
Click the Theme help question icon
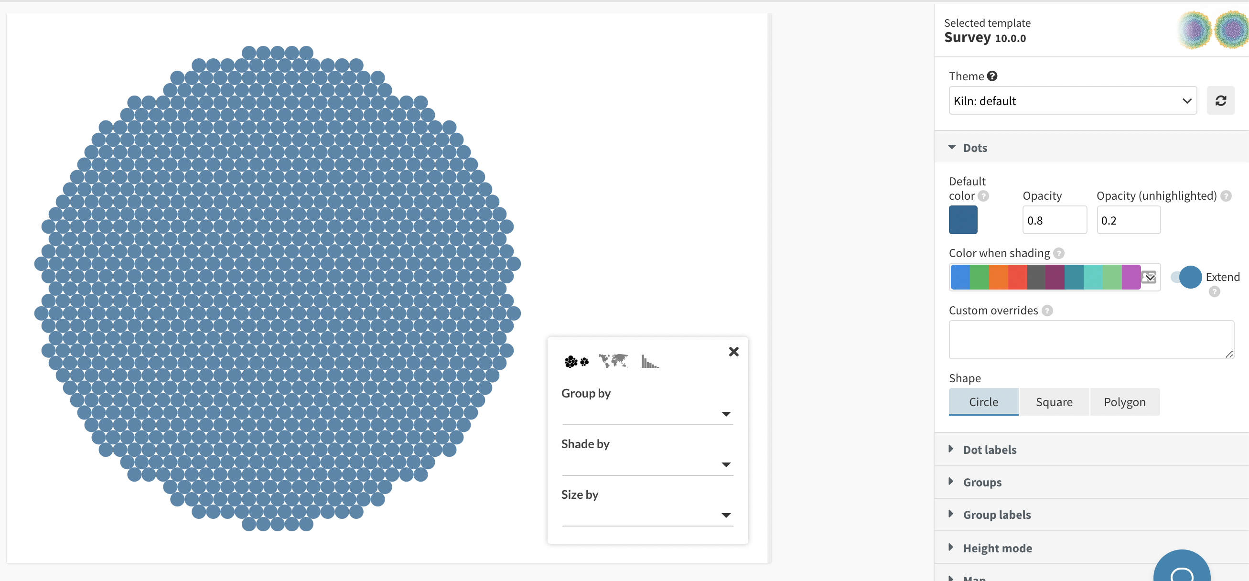(x=992, y=76)
